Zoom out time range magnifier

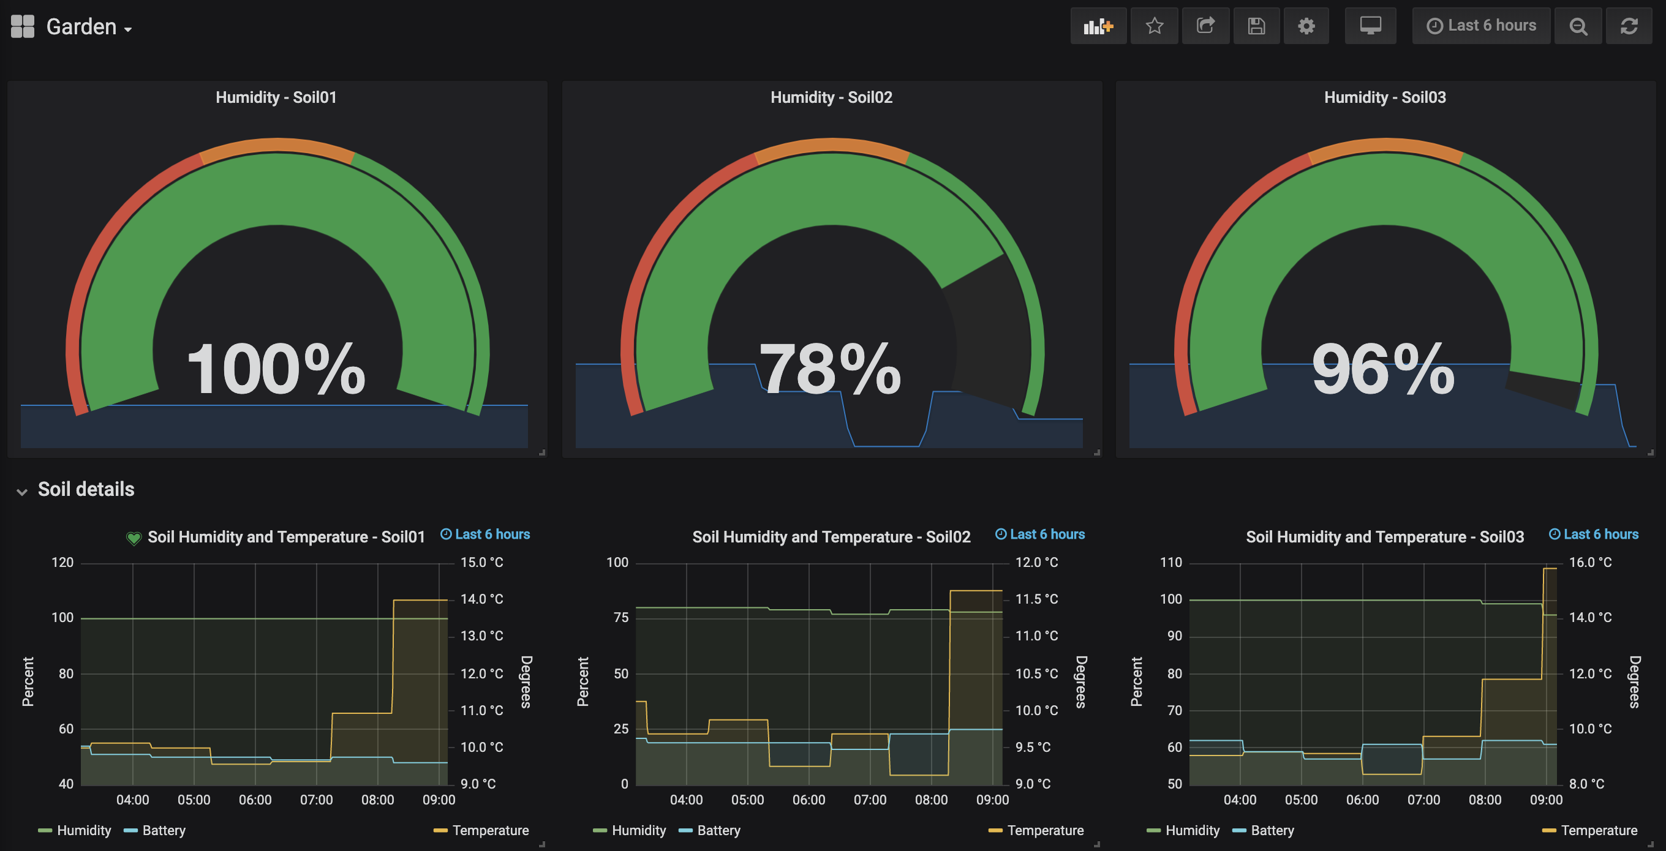click(x=1578, y=26)
